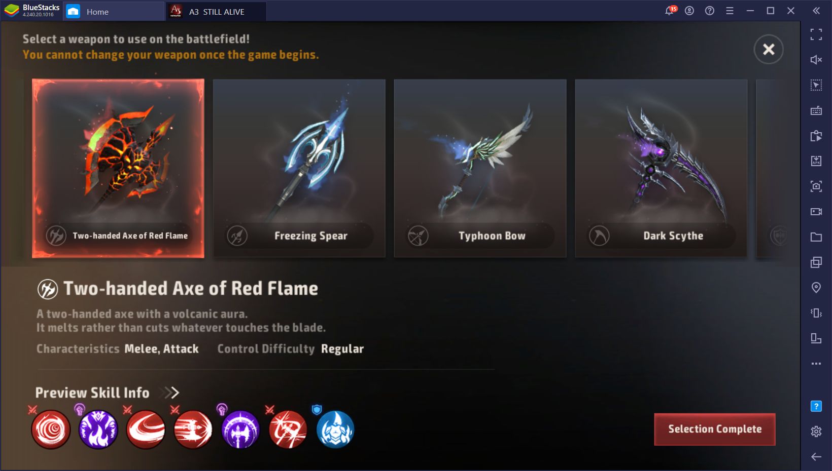Viewport: 832px width, 471px height.
Task: Pick the Typhoon Bow weapon card
Action: point(480,168)
